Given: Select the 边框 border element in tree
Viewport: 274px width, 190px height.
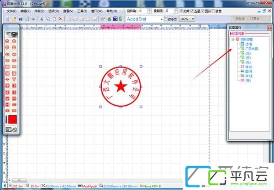Looking at the screenshot, I should [247, 44].
